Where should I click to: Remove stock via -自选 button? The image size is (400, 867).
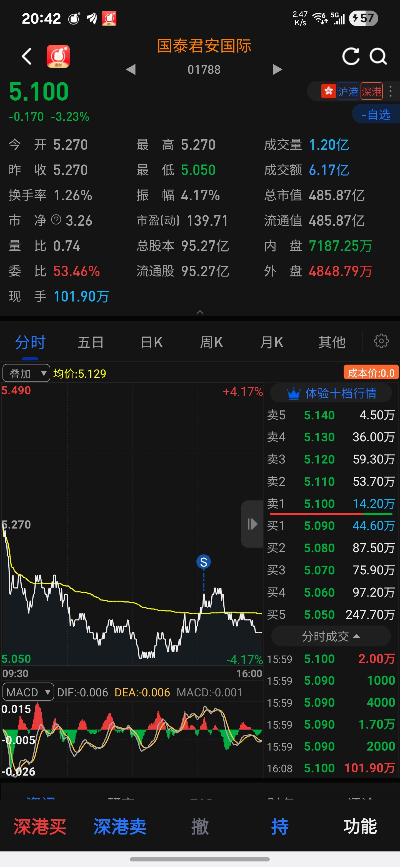[376, 114]
